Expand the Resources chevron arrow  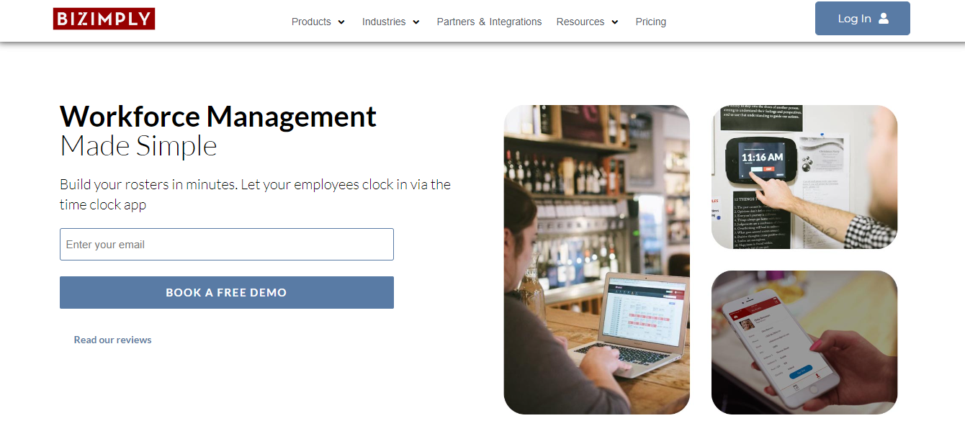pyautogui.click(x=615, y=22)
